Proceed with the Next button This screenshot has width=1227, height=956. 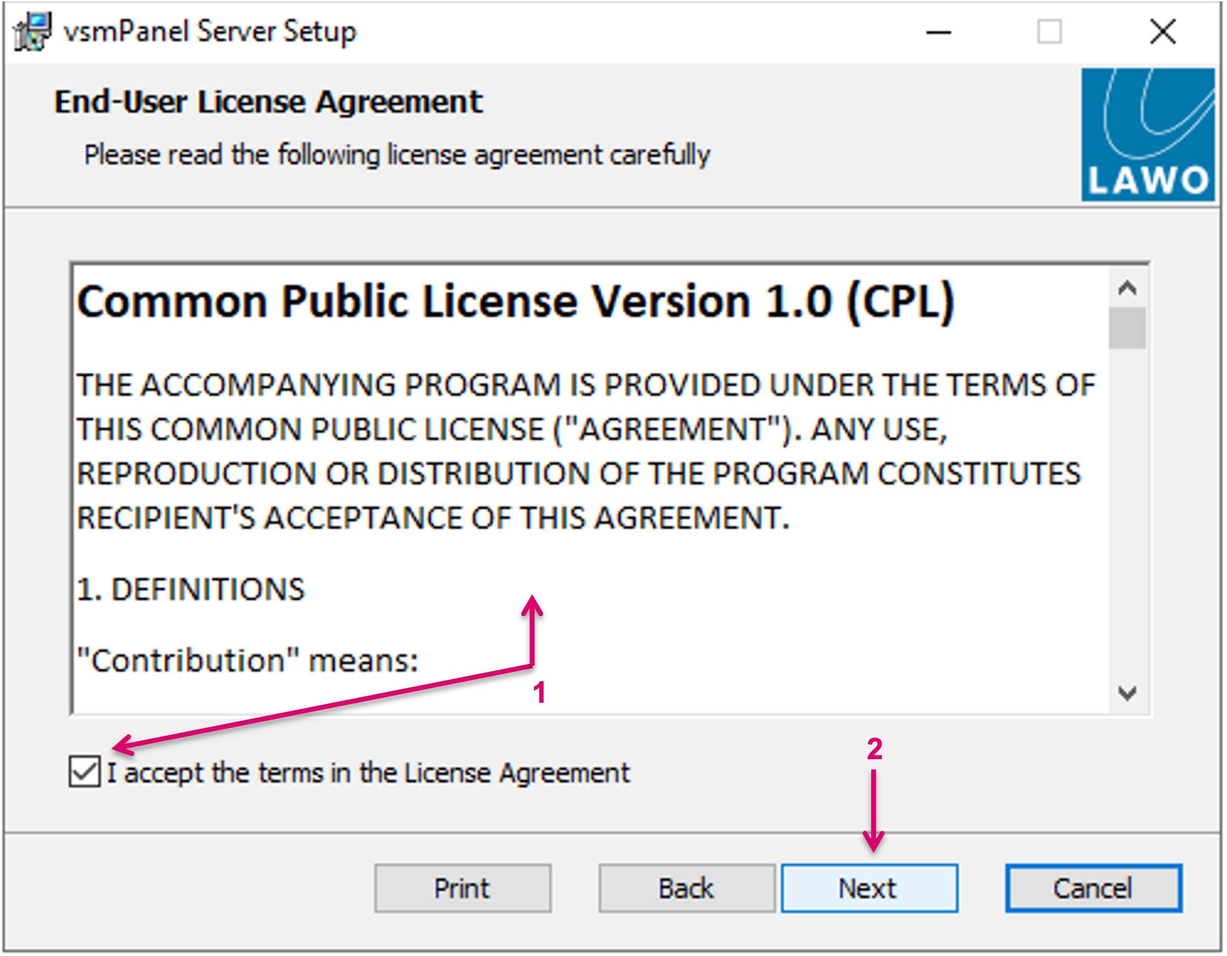[x=868, y=889]
